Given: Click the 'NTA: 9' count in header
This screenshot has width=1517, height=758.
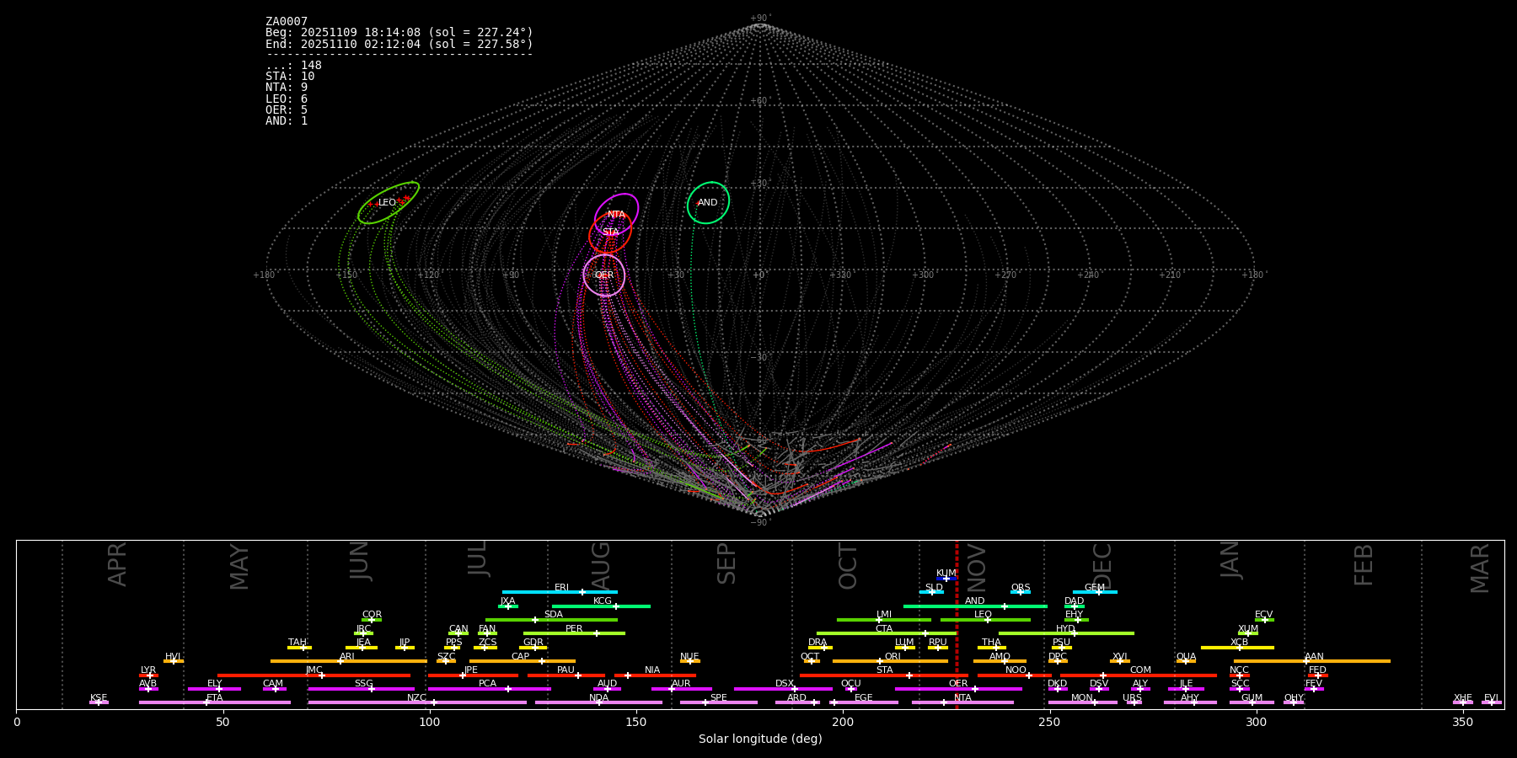Looking at the screenshot, I should tap(287, 88).
